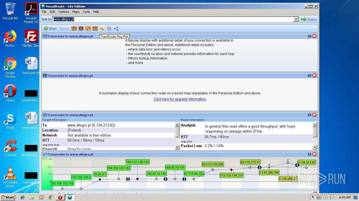The height and width of the screenshot is (201, 359).
Task: Open the bankcash.rtf desktop file
Action: 31,66
